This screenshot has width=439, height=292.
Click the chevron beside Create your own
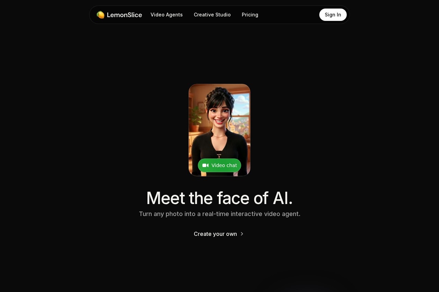tap(242, 234)
